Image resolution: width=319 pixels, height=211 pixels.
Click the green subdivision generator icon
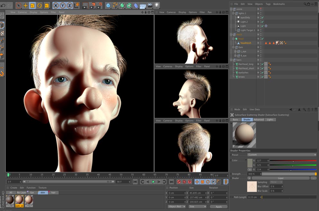122,5
